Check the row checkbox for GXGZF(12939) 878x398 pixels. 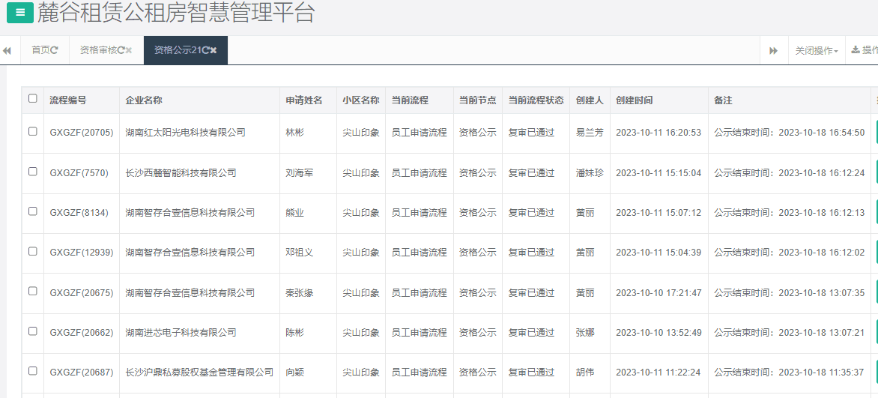pos(32,251)
